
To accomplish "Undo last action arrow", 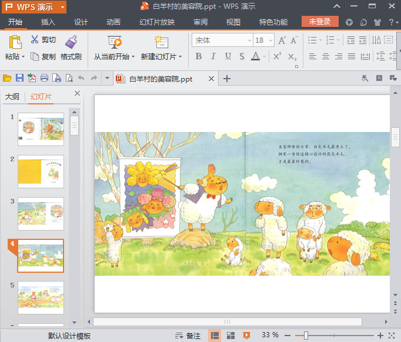I will point(81,78).
